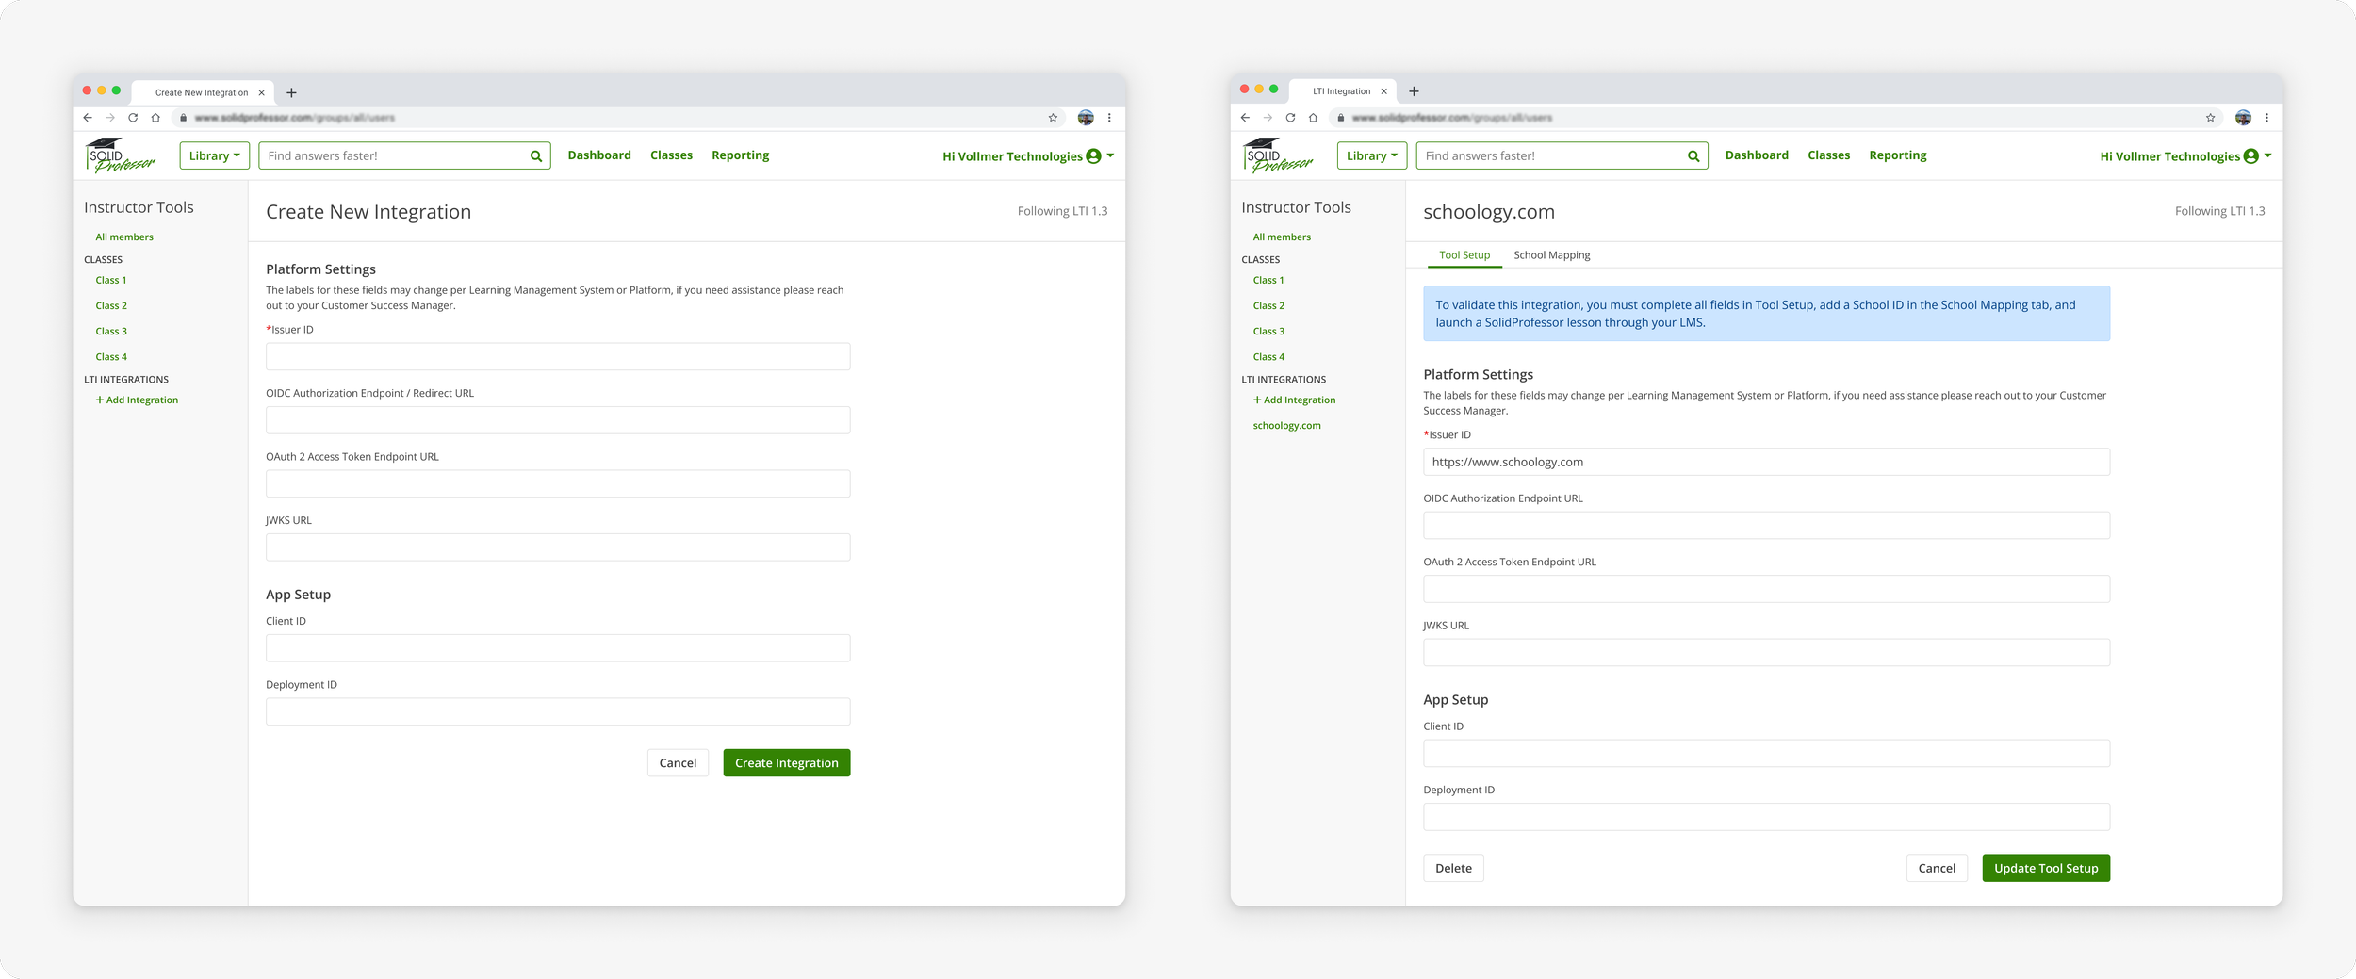
Task: Click Client ID field in left window
Action: click(x=558, y=648)
